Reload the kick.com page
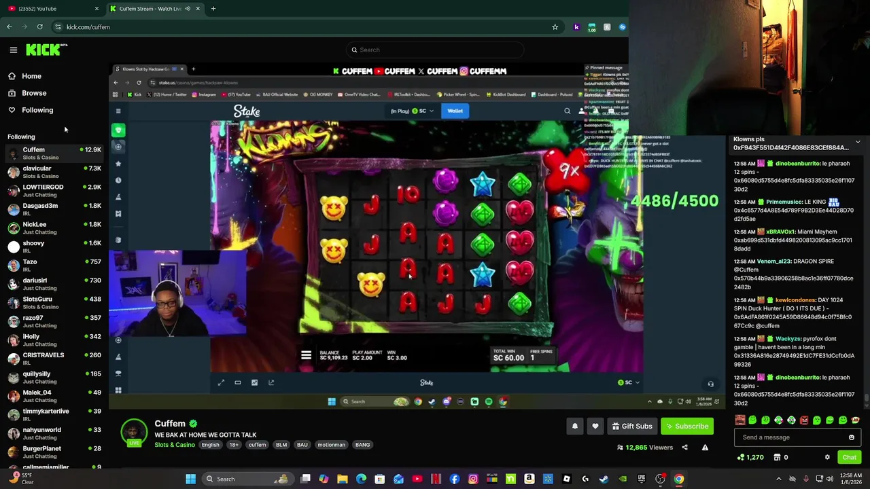The width and height of the screenshot is (870, 489). click(x=40, y=27)
